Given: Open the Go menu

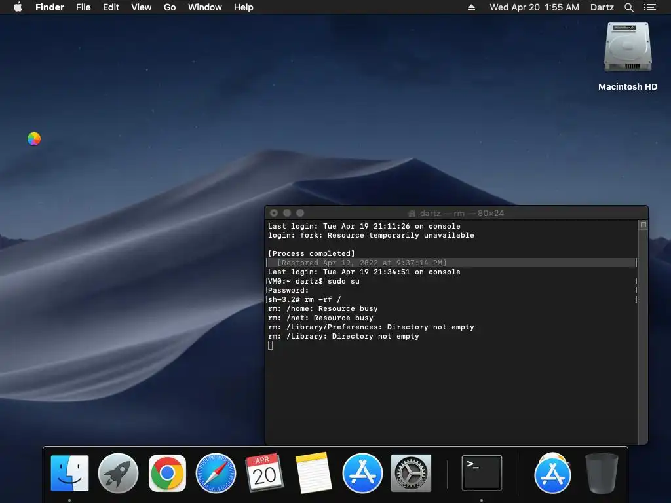Looking at the screenshot, I should [x=170, y=7].
